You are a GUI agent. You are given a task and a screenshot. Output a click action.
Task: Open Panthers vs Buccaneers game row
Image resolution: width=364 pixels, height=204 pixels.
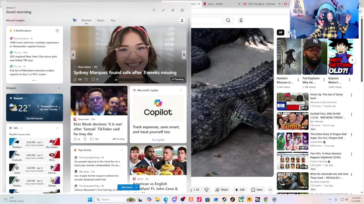tap(34, 143)
